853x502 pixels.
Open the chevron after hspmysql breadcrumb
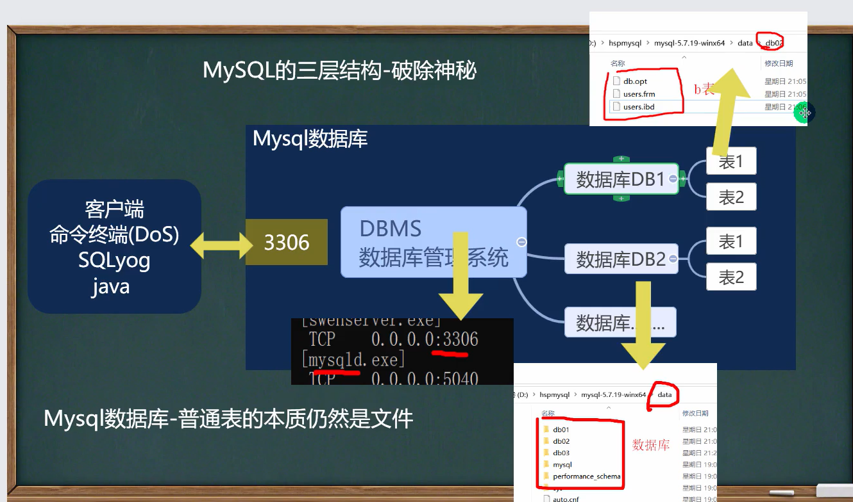click(x=648, y=44)
